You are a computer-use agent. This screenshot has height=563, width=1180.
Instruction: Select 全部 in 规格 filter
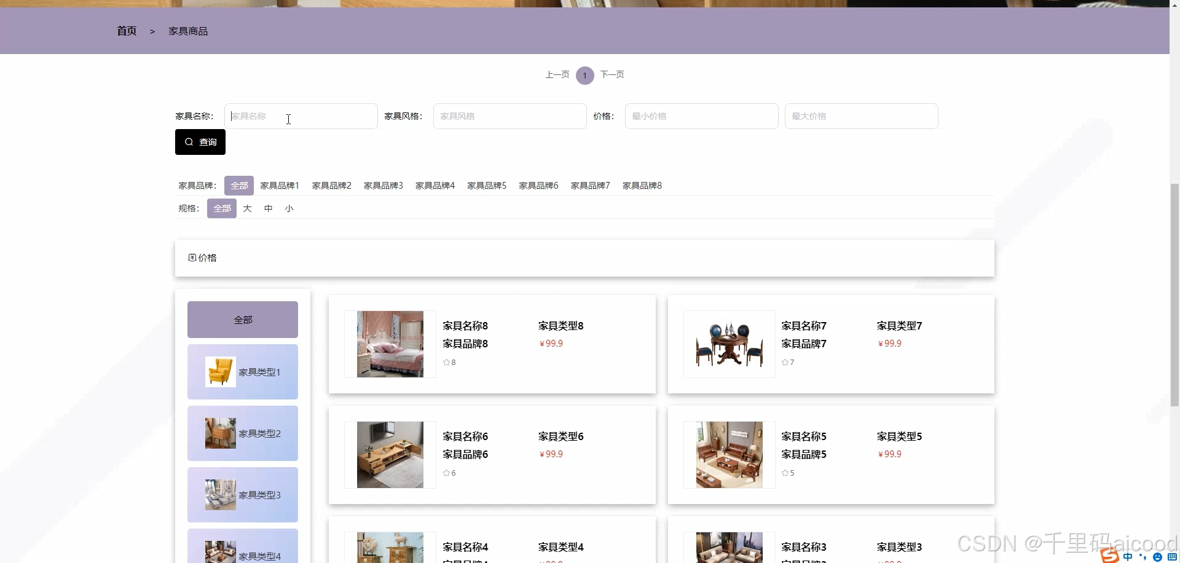(222, 208)
